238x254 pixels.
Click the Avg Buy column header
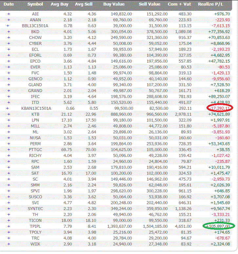pyautogui.click(x=59, y=4)
